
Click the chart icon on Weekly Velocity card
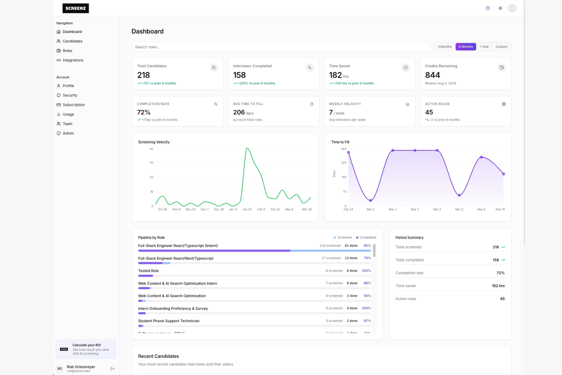click(408, 104)
